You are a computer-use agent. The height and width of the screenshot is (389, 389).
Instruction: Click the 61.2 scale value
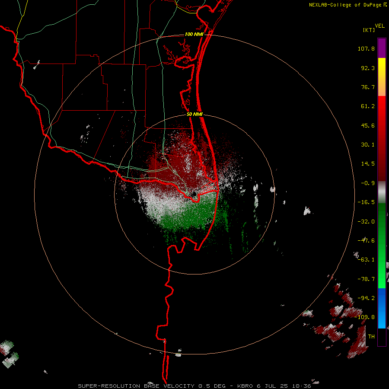[368, 106]
